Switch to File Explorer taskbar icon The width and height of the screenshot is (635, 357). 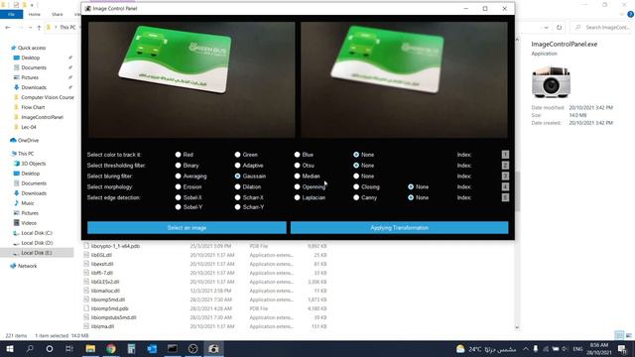pyautogui.click(x=90, y=348)
